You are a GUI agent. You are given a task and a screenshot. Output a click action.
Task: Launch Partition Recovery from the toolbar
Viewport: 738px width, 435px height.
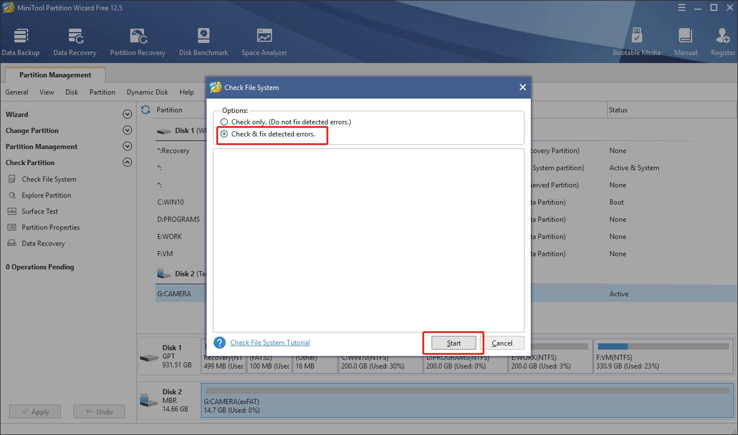pyautogui.click(x=137, y=40)
